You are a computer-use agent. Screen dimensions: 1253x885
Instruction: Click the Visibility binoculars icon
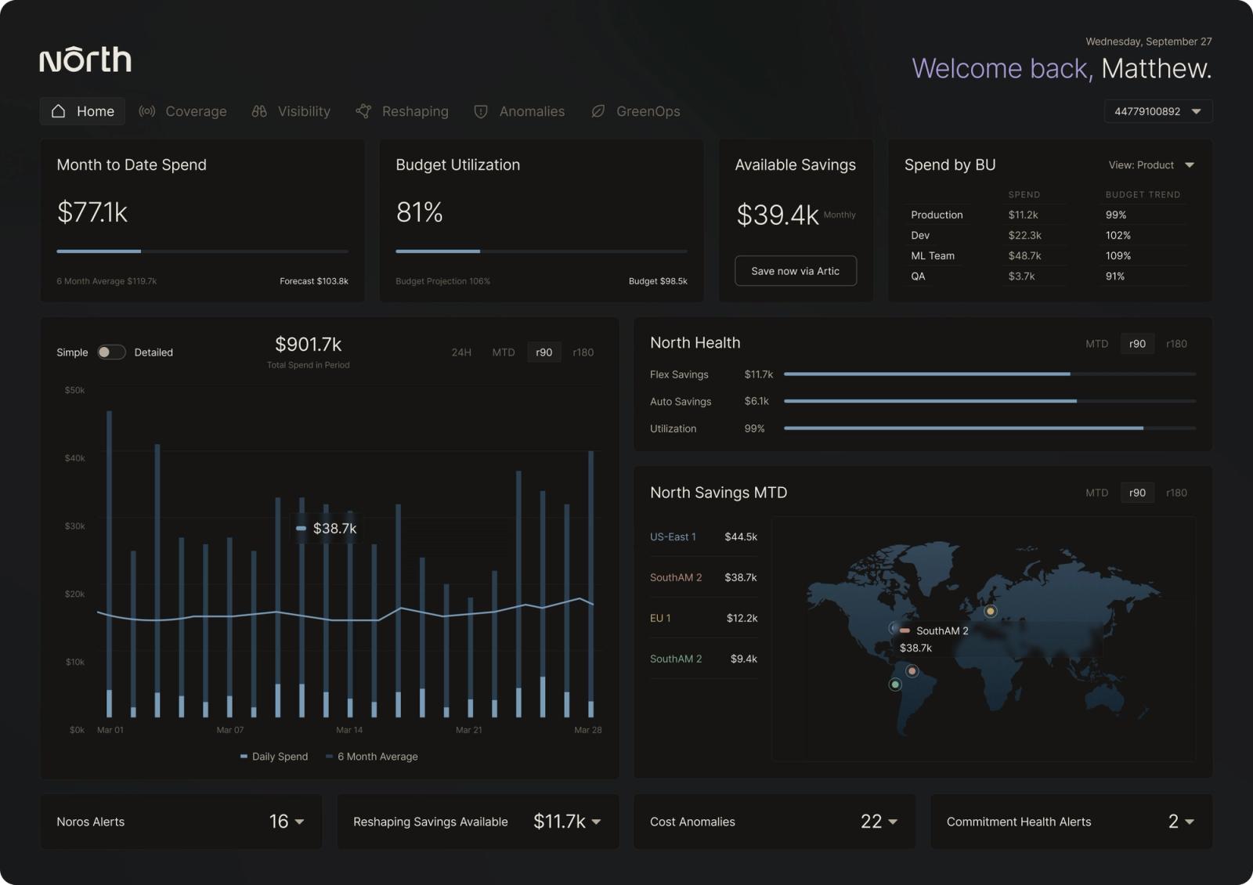point(259,111)
